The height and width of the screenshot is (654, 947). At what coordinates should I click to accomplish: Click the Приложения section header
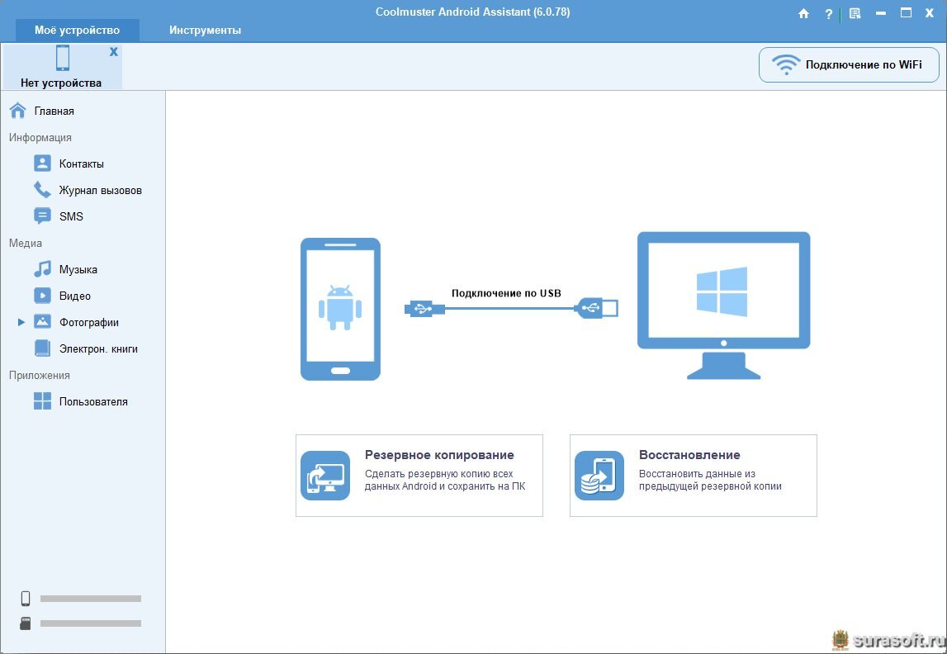(x=40, y=376)
